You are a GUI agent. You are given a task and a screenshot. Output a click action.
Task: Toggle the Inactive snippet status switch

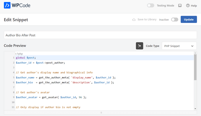point(175,19)
